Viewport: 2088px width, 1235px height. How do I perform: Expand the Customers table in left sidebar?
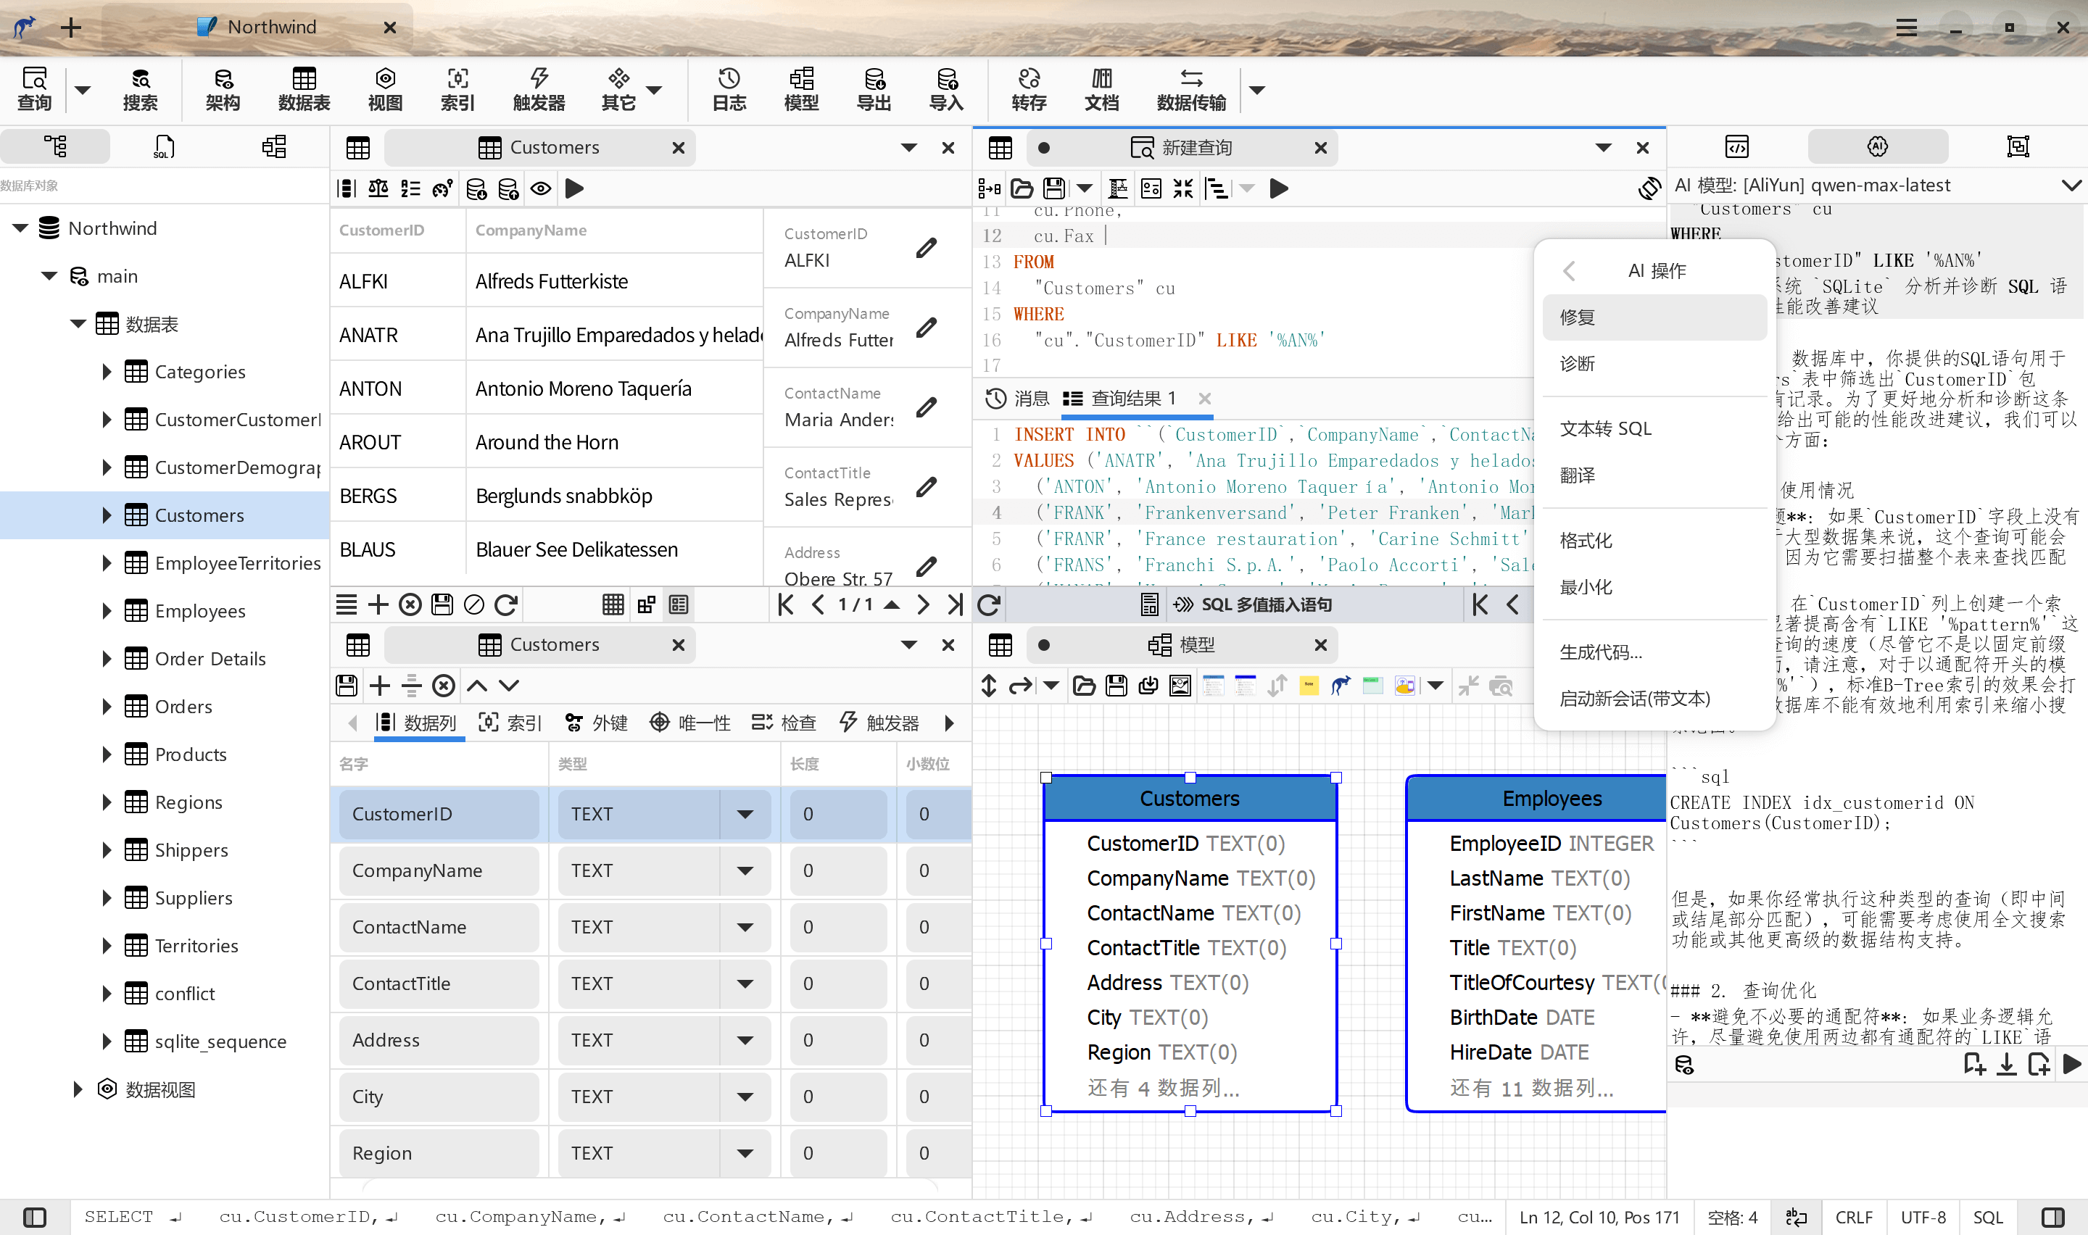(103, 515)
